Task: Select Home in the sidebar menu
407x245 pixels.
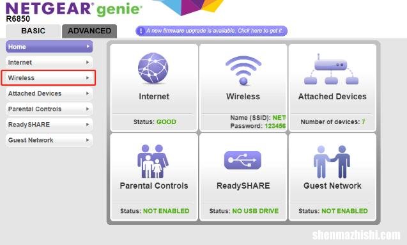Action: point(49,47)
